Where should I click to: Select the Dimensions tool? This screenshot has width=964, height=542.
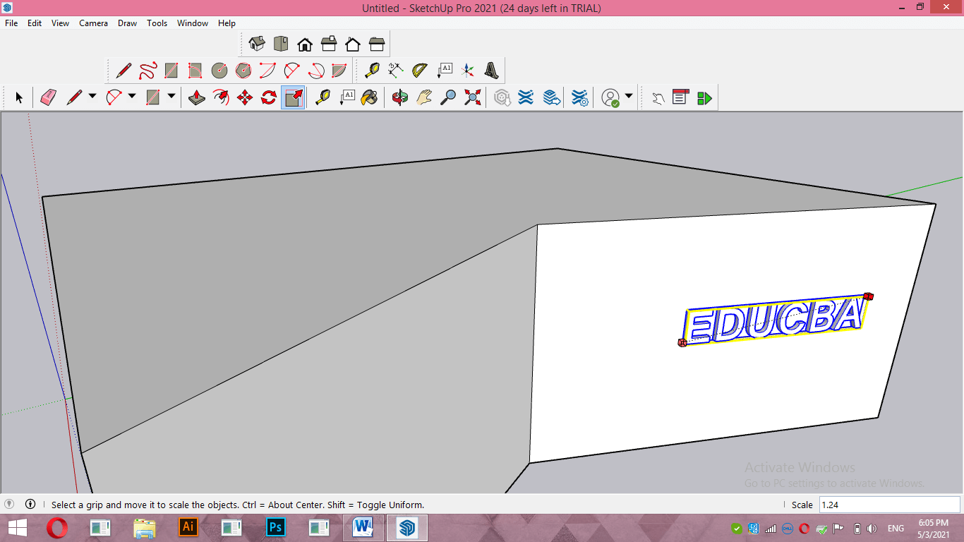pos(396,71)
